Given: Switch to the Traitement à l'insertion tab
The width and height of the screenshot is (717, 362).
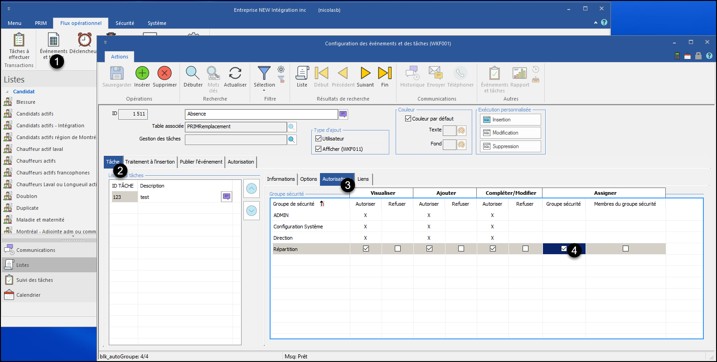Looking at the screenshot, I should 150,162.
